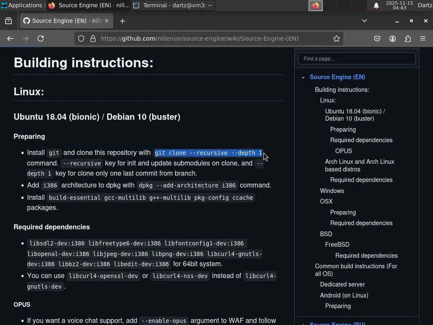
Task: Open a new tab with plus button
Action: point(122,21)
